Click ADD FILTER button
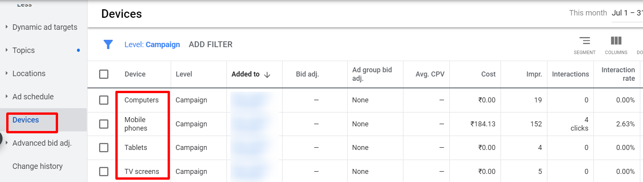The image size is (643, 182). click(x=211, y=44)
